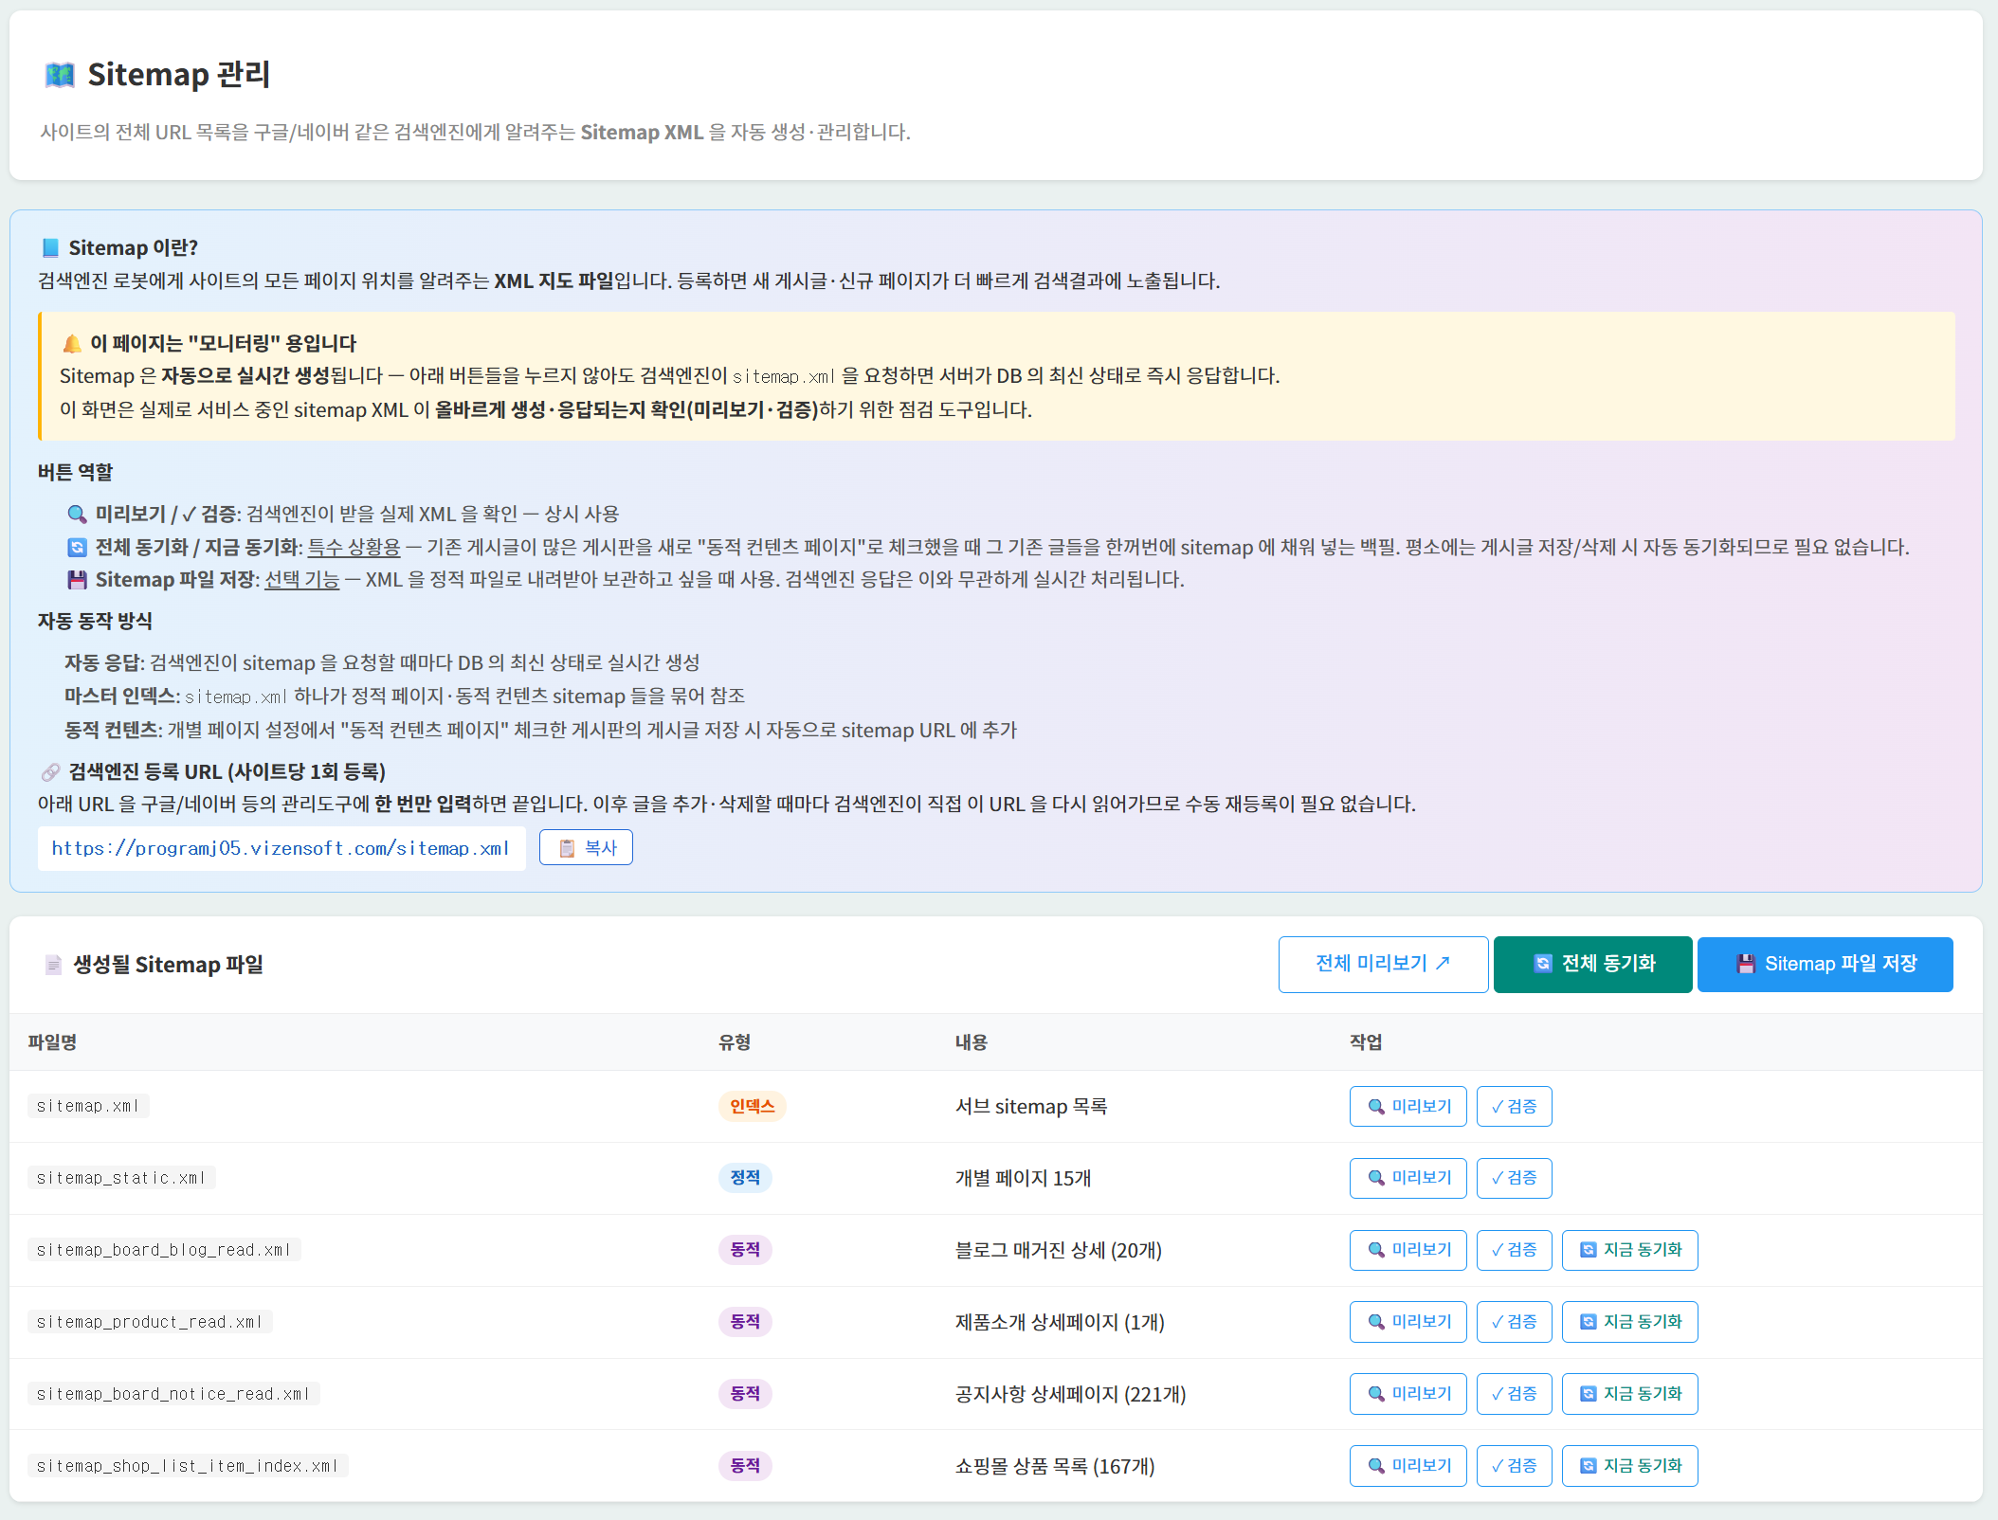Viewport: 1998px width, 1520px height.
Task: Validate sitemap_board_blog_read.xml with 검증
Action: (1514, 1250)
